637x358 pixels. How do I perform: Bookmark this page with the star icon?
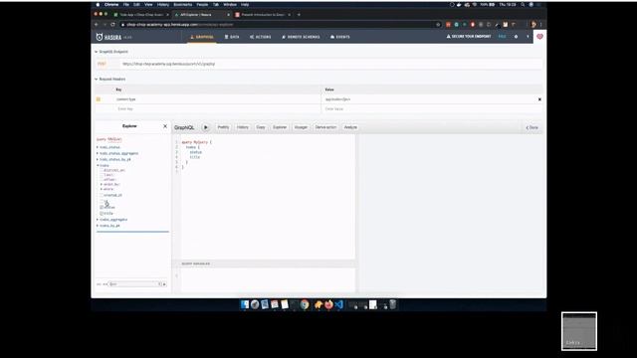click(438, 24)
